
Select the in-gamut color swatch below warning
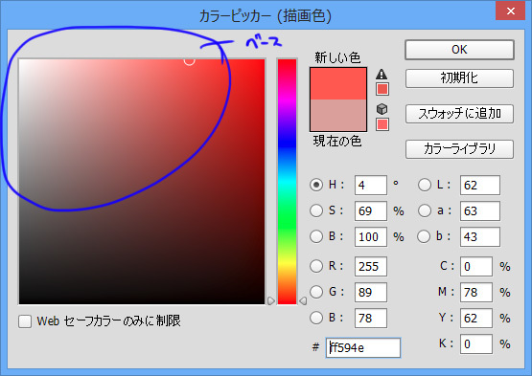[382, 89]
